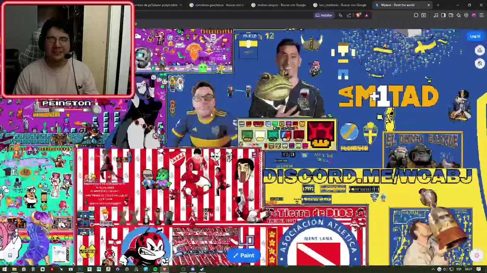Open a new browser tab with plus button
Viewport: 487px width, 273px height.
pyautogui.click(x=438, y=5)
